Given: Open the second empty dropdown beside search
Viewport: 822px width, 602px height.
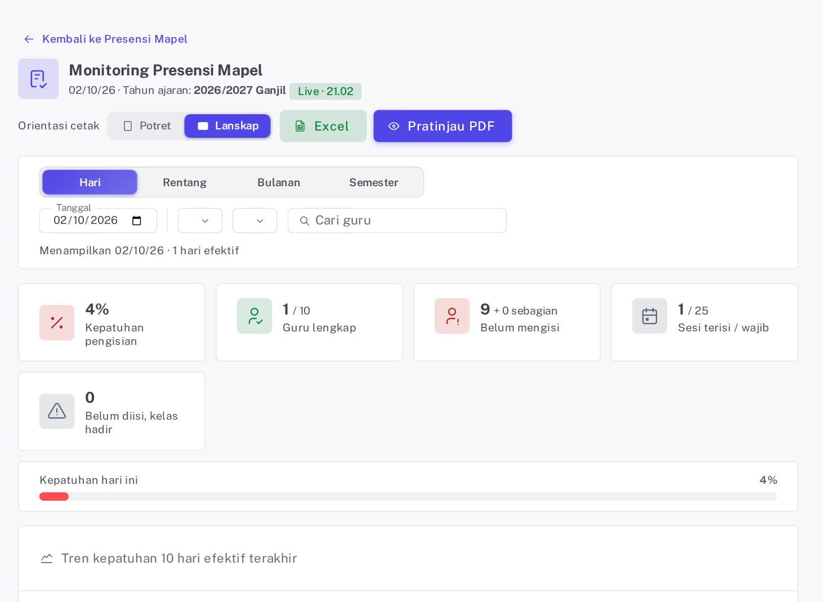Looking at the screenshot, I should 254,221.
